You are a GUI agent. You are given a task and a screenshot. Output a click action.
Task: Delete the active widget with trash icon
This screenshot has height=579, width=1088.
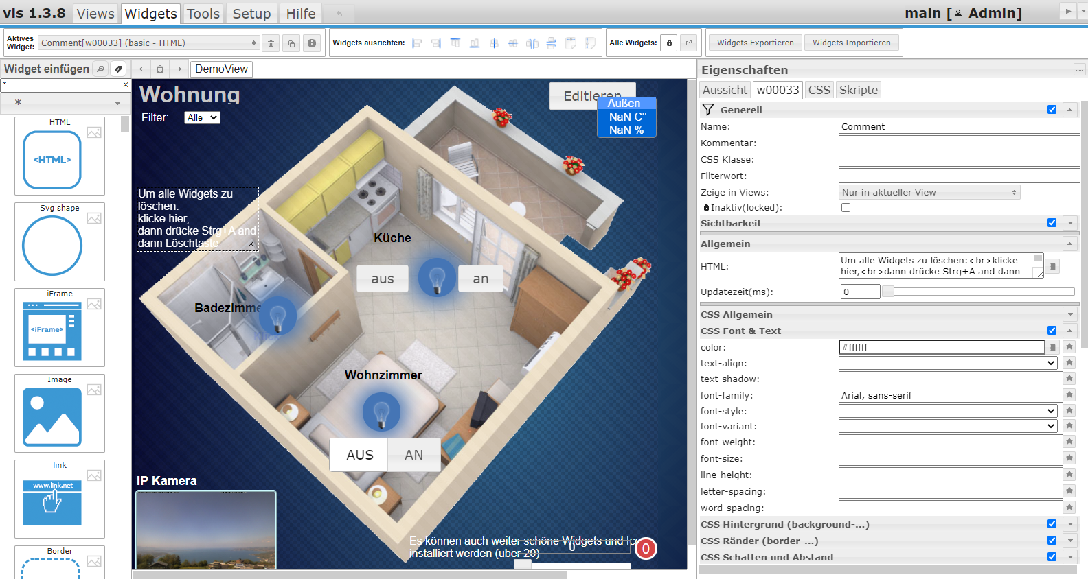pyautogui.click(x=271, y=43)
